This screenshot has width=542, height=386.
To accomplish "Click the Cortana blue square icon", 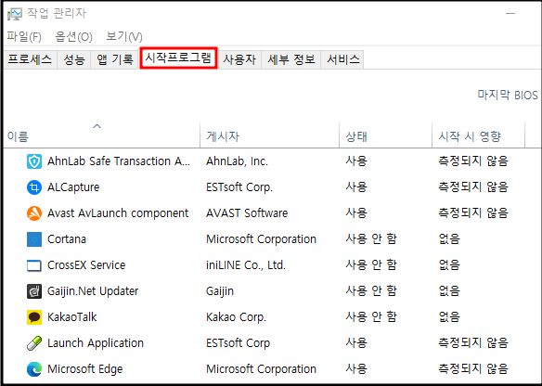I will click(x=34, y=239).
